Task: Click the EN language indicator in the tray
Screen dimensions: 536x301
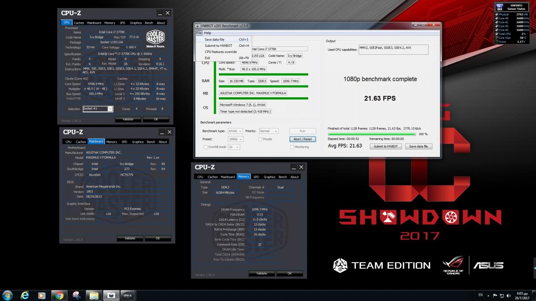Action: pos(481,295)
